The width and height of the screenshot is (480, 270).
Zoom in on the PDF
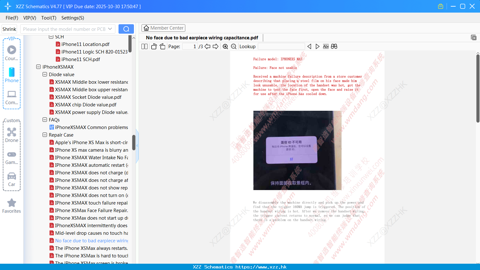(225, 47)
